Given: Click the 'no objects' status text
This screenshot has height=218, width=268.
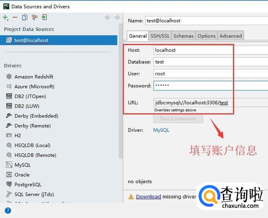Looking at the screenshot, I should (x=140, y=181).
